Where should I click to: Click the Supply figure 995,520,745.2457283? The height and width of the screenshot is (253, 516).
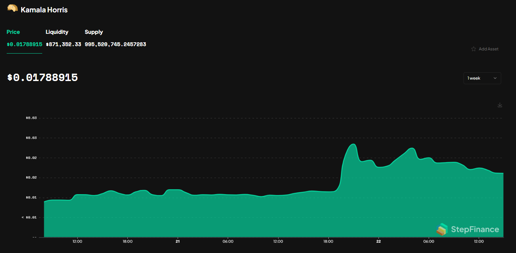(x=115, y=44)
